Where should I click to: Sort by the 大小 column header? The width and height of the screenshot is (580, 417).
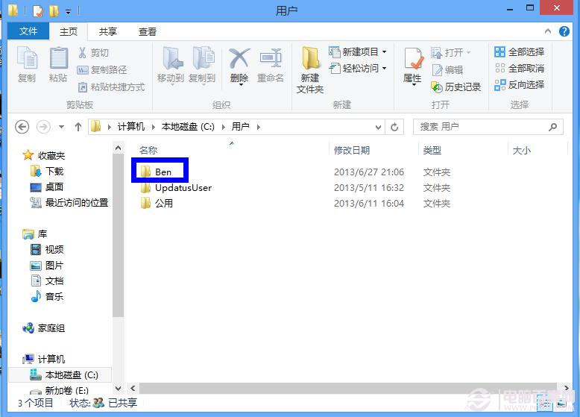click(x=522, y=150)
